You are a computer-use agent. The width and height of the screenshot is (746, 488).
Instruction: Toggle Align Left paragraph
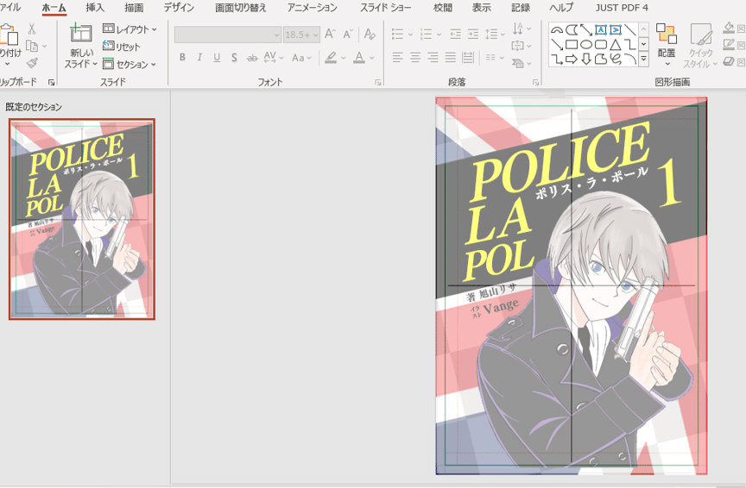[x=398, y=58]
